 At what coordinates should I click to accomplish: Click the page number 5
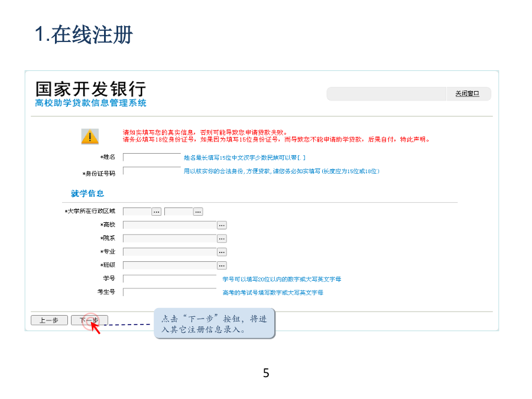pos(266,373)
